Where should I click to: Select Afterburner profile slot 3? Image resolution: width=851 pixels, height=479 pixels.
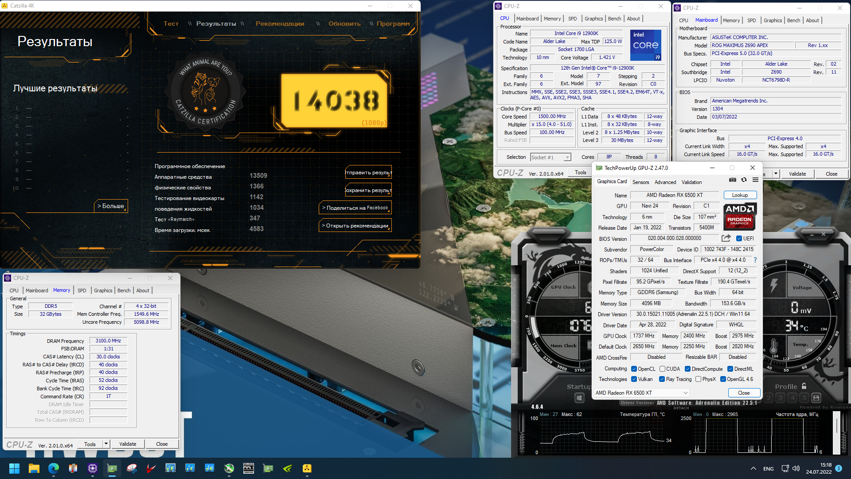pyautogui.click(x=781, y=398)
